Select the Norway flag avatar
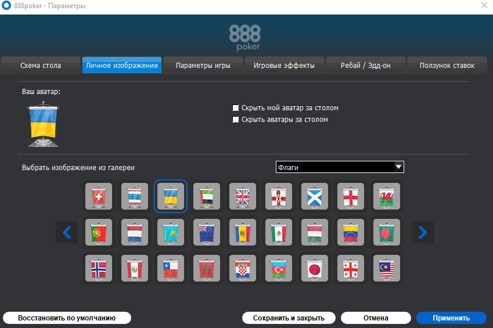 click(99, 268)
